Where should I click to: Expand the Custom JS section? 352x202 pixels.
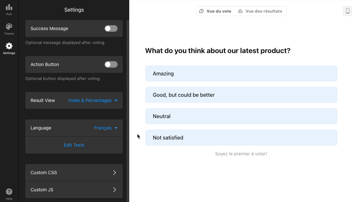(x=74, y=190)
